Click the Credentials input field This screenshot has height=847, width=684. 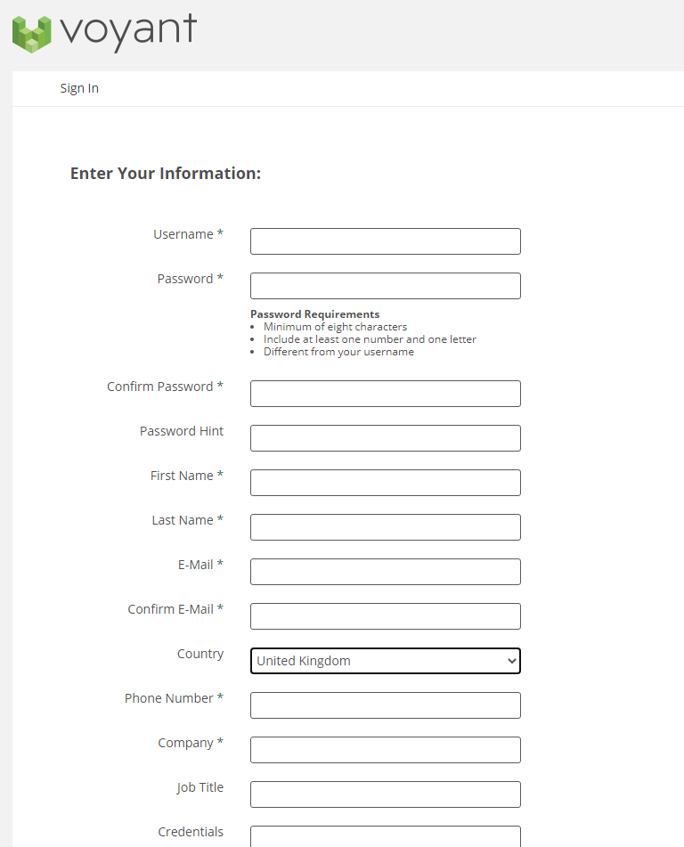click(x=385, y=836)
